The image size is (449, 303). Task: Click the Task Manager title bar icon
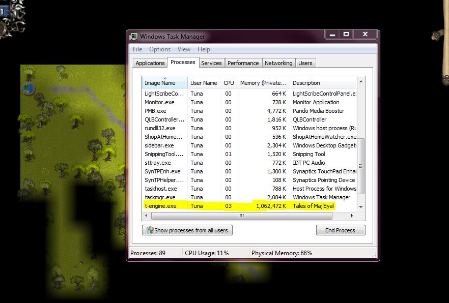(x=133, y=37)
